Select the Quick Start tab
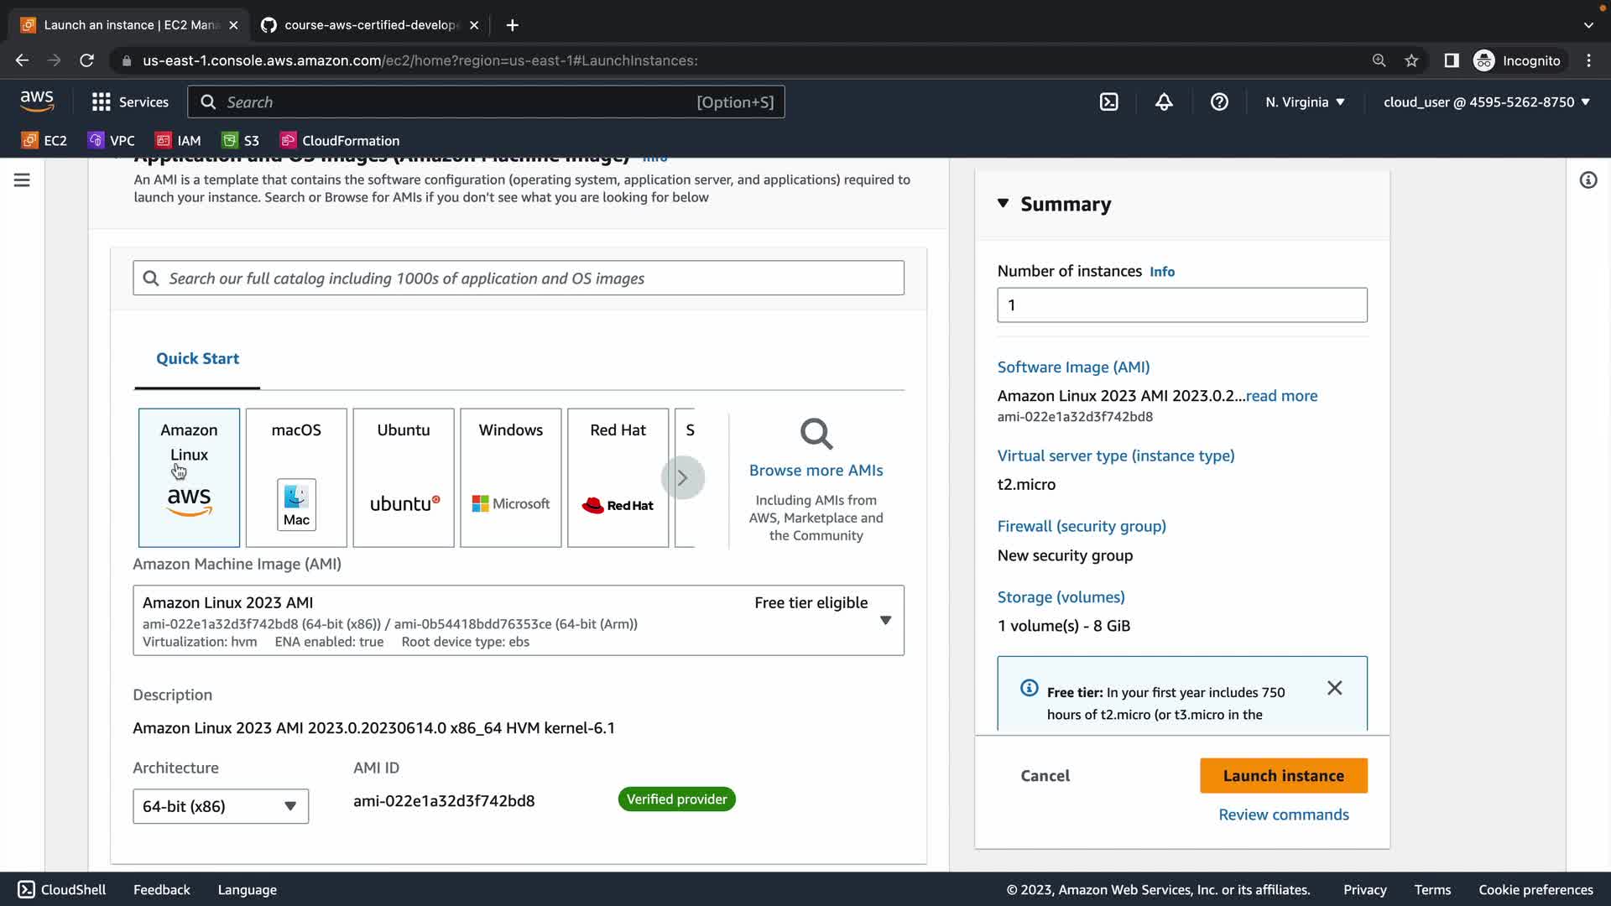 click(x=197, y=359)
